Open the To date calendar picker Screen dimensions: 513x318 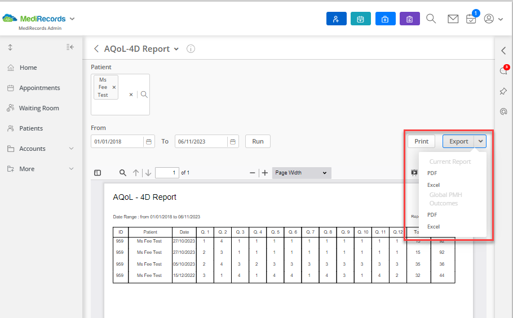(x=233, y=142)
